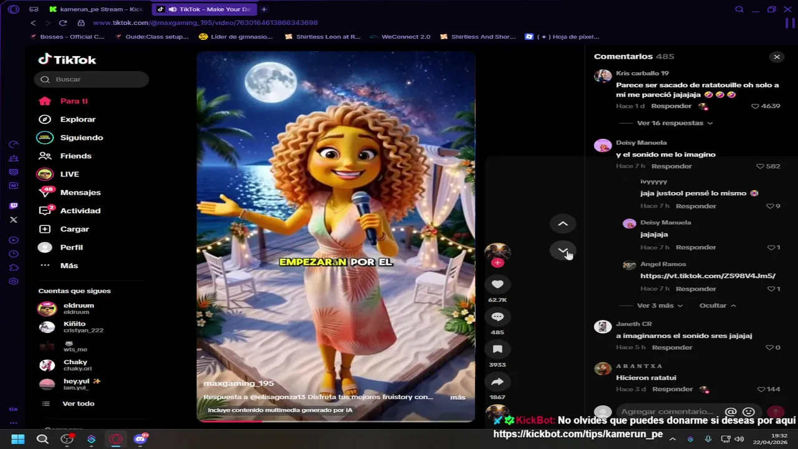
Task: Insert mention with @ icon
Action: pyautogui.click(x=731, y=412)
